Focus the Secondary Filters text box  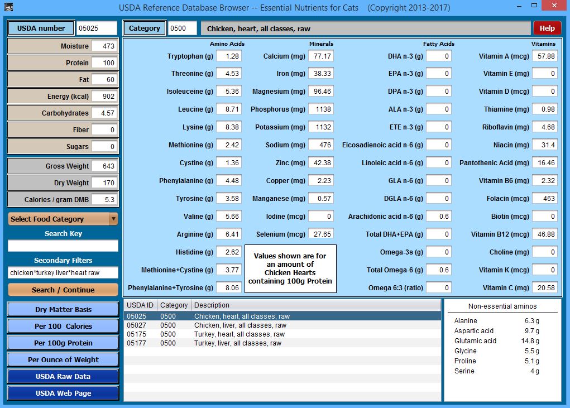pyautogui.click(x=63, y=273)
